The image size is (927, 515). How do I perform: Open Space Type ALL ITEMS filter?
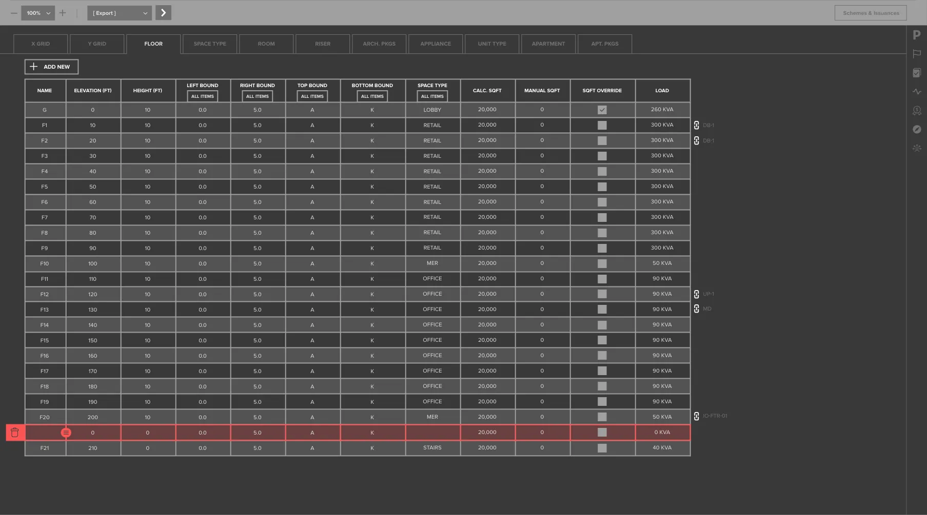pyautogui.click(x=432, y=96)
